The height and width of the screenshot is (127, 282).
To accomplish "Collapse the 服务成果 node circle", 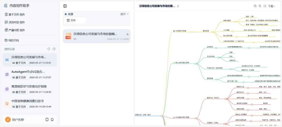I will pos(216,79).
